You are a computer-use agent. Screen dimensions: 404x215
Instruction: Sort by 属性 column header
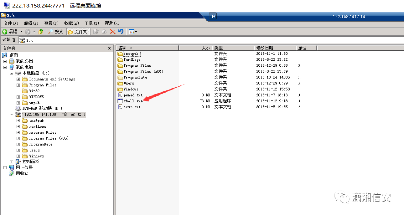(306, 48)
